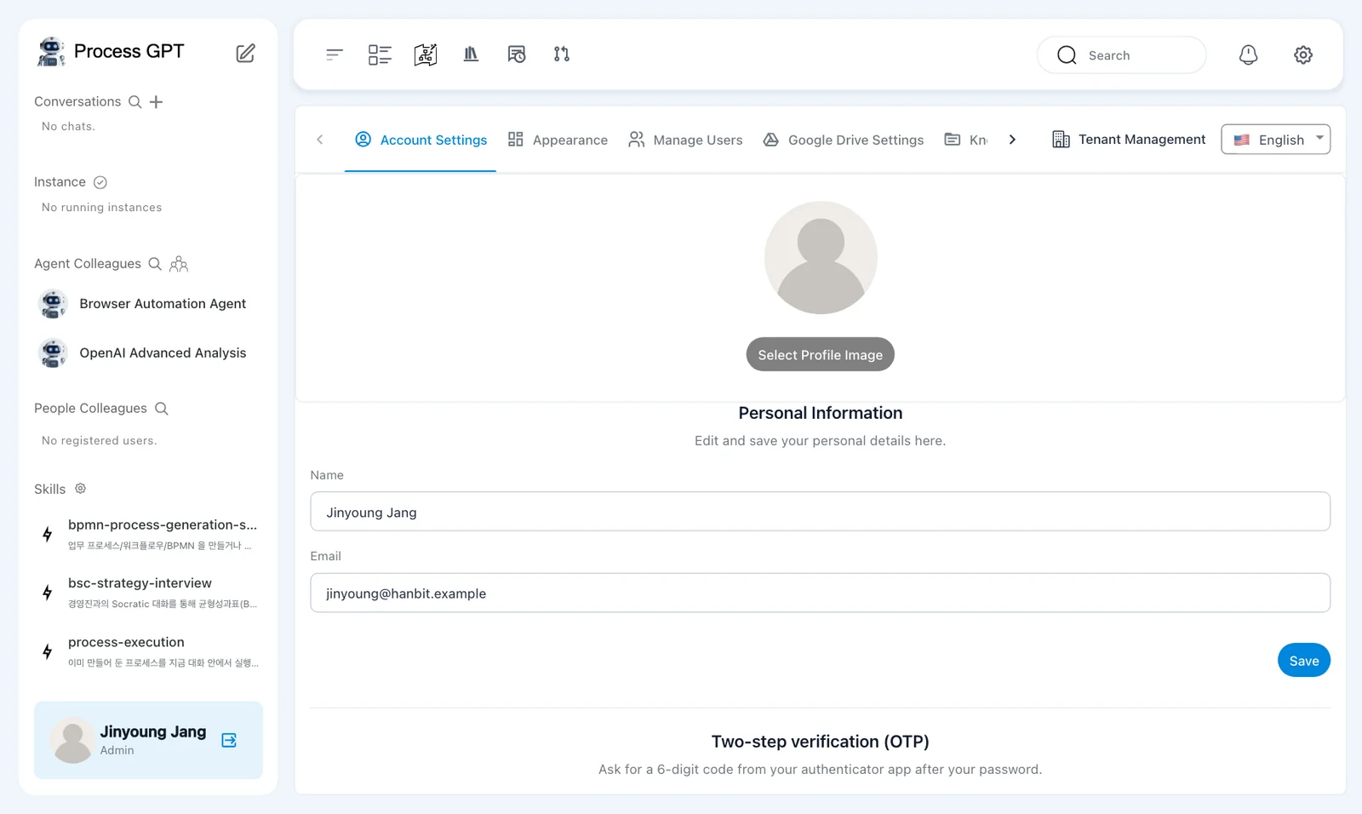Image resolution: width=1362 pixels, height=814 pixels.
Task: Open Tenant Management
Action: point(1129,140)
